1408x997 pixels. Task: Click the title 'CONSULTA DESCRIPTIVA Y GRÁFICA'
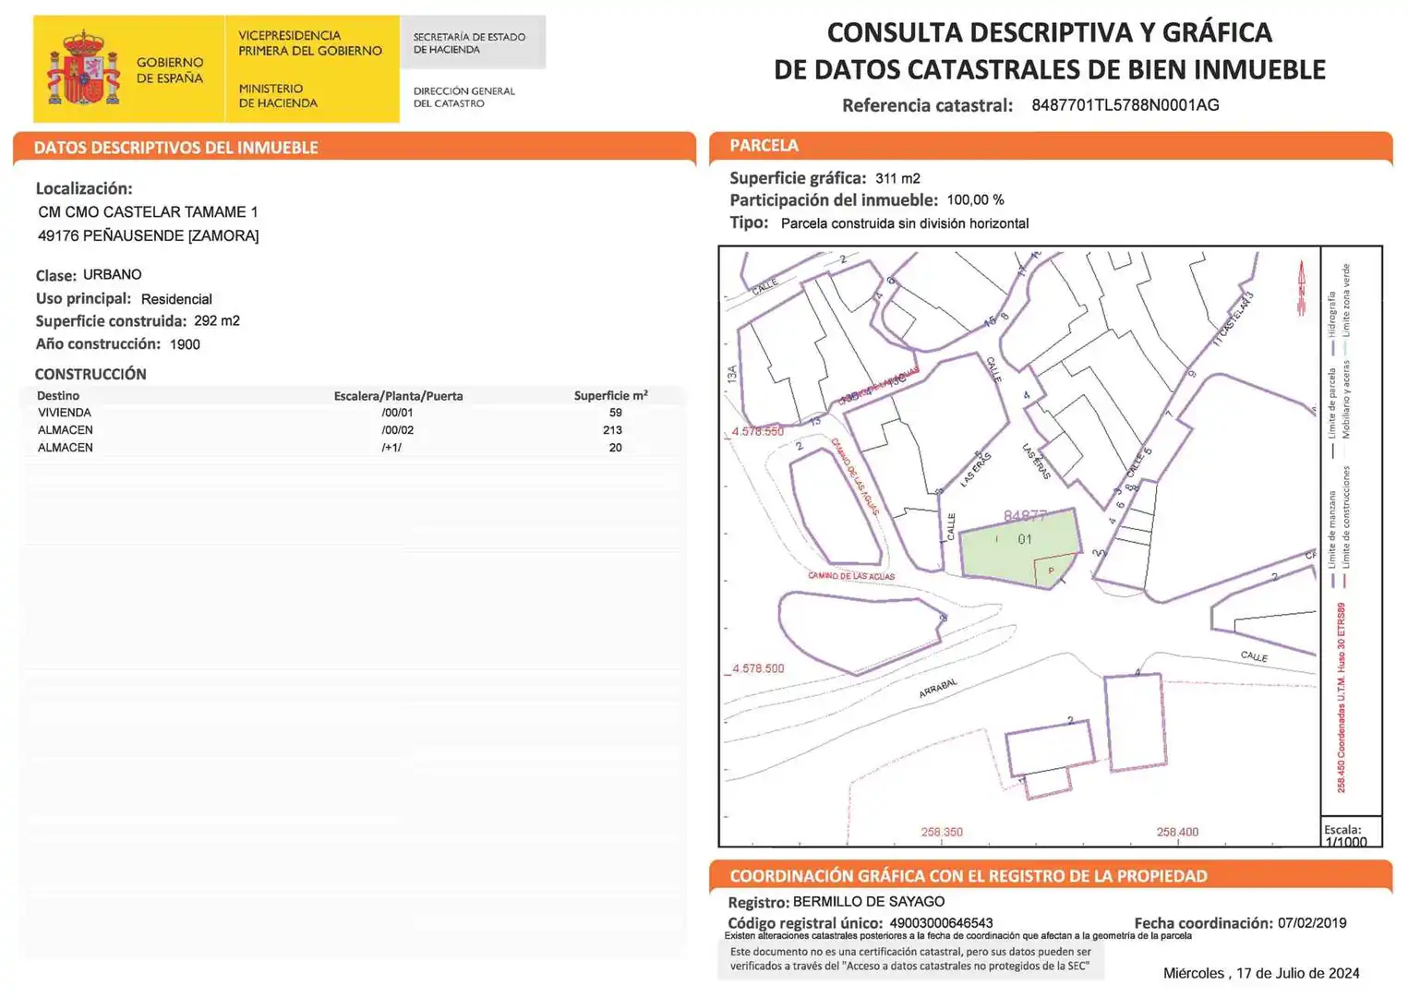(1049, 32)
